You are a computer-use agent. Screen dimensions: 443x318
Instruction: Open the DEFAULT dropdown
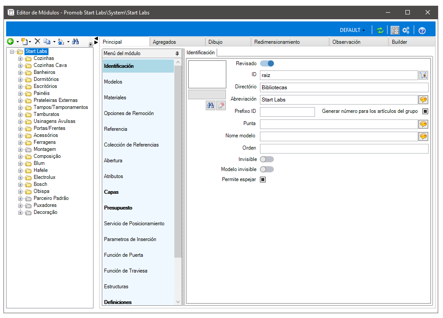[x=352, y=30]
